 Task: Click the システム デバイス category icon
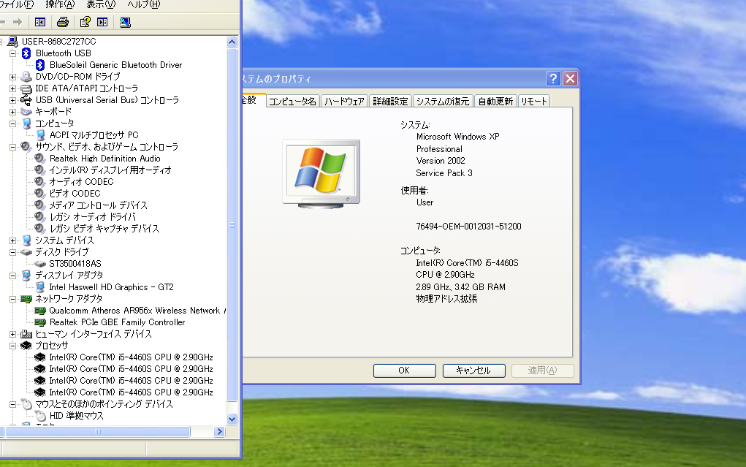click(26, 240)
